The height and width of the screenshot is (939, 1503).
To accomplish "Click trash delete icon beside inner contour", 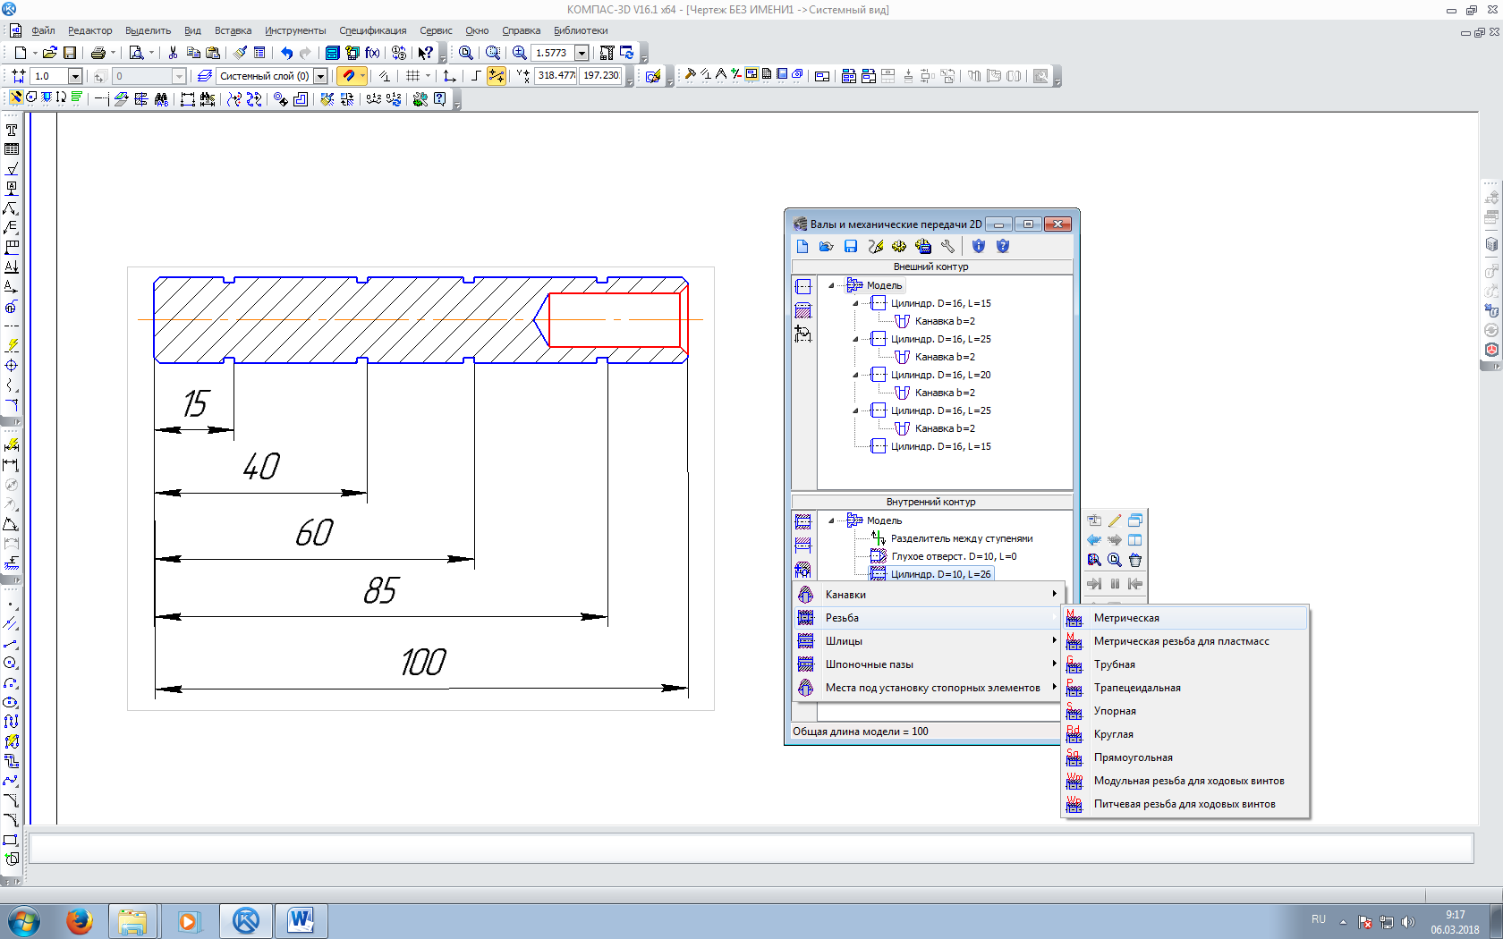I will [x=1135, y=560].
